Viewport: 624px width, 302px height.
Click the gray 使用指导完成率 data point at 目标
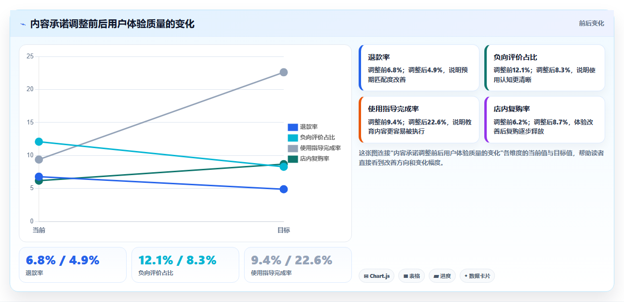pyautogui.click(x=284, y=72)
